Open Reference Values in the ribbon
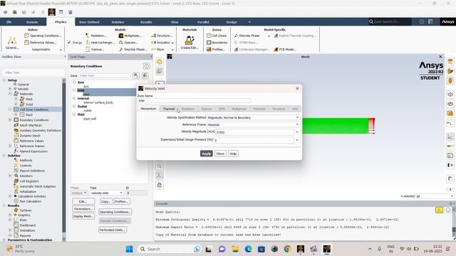 40,43
